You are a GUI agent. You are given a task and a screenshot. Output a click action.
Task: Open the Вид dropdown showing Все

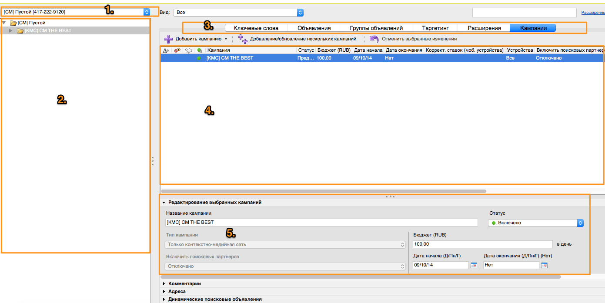(238, 13)
